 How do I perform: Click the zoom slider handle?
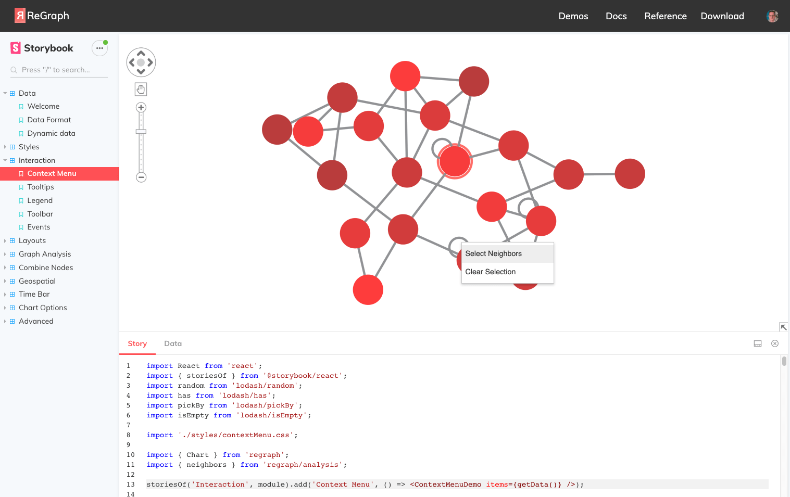[x=141, y=132]
